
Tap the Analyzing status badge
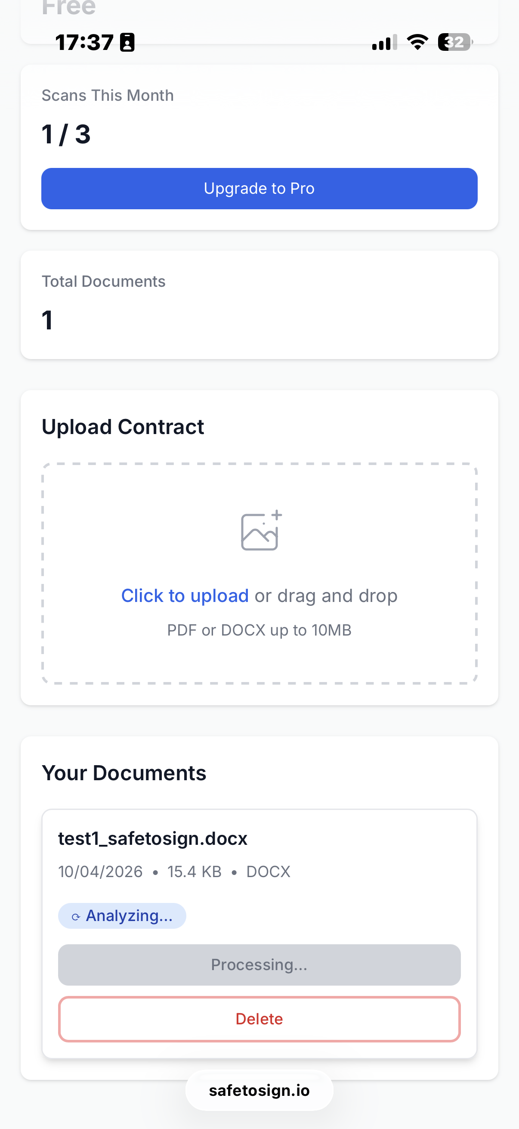tap(122, 915)
